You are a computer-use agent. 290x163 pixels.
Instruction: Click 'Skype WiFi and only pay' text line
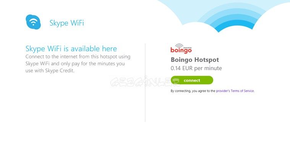75,64
